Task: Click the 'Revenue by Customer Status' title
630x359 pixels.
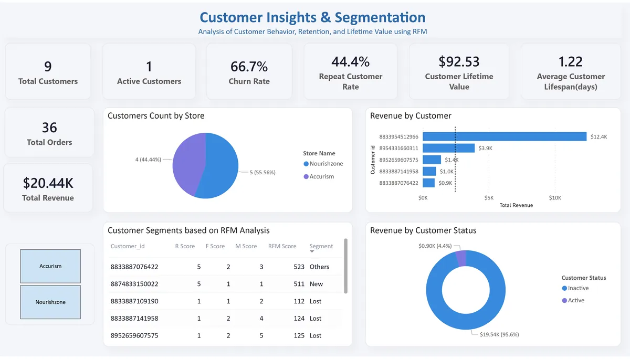Action: pos(423,230)
